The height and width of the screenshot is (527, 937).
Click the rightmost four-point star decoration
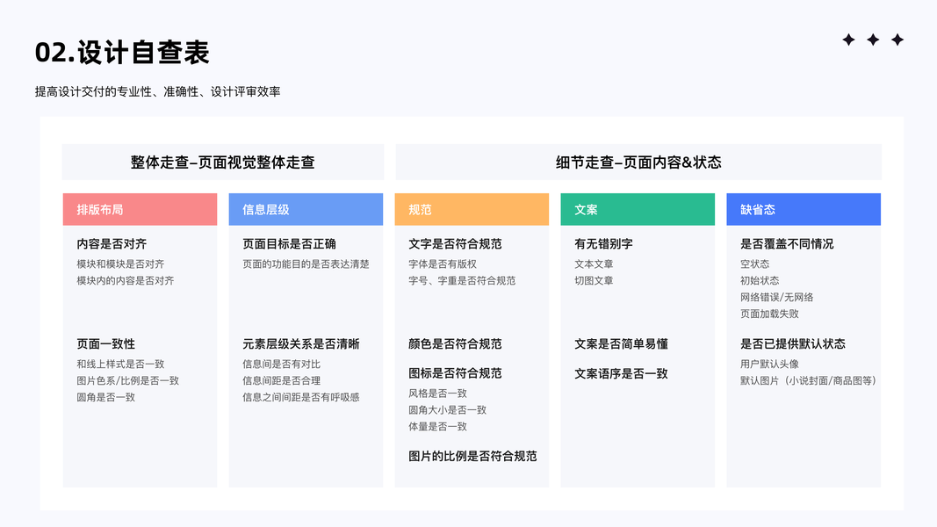(897, 40)
